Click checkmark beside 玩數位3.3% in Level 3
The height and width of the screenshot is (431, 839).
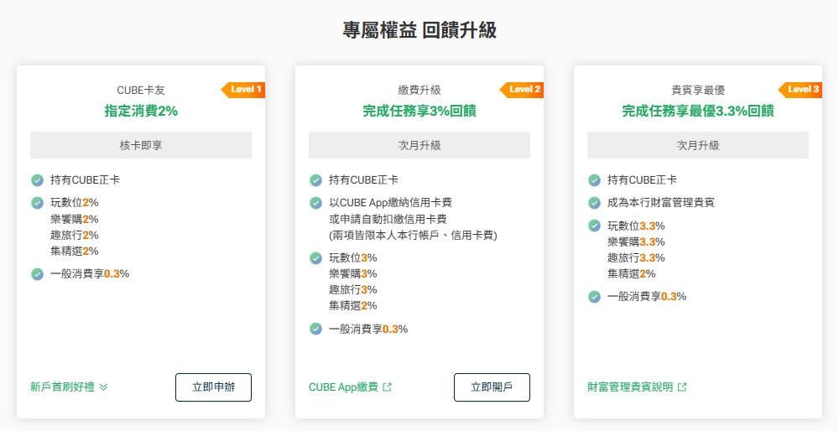click(x=594, y=226)
